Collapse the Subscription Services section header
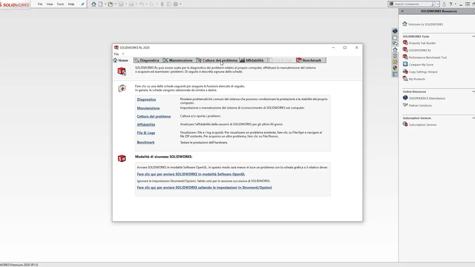This screenshot has height=267, width=475. [x=473, y=118]
